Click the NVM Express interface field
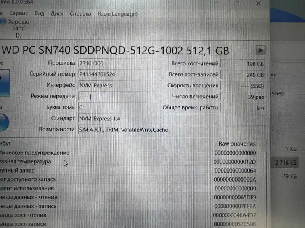The height and width of the screenshot is (228, 305). [x=119, y=85]
